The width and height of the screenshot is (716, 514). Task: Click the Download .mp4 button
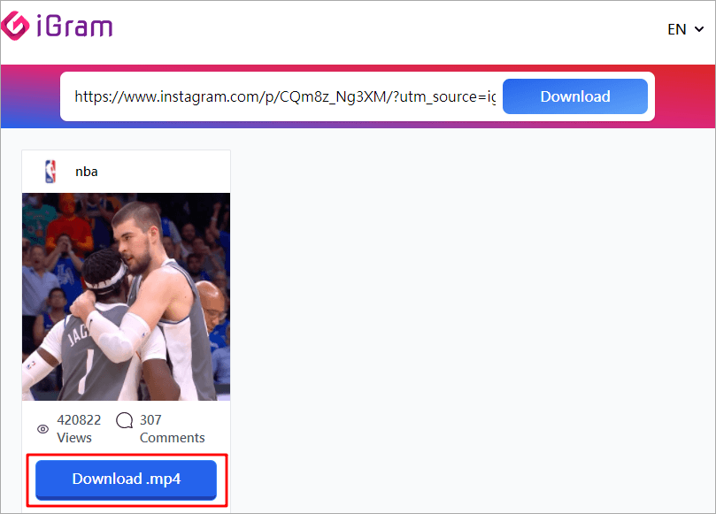click(126, 479)
